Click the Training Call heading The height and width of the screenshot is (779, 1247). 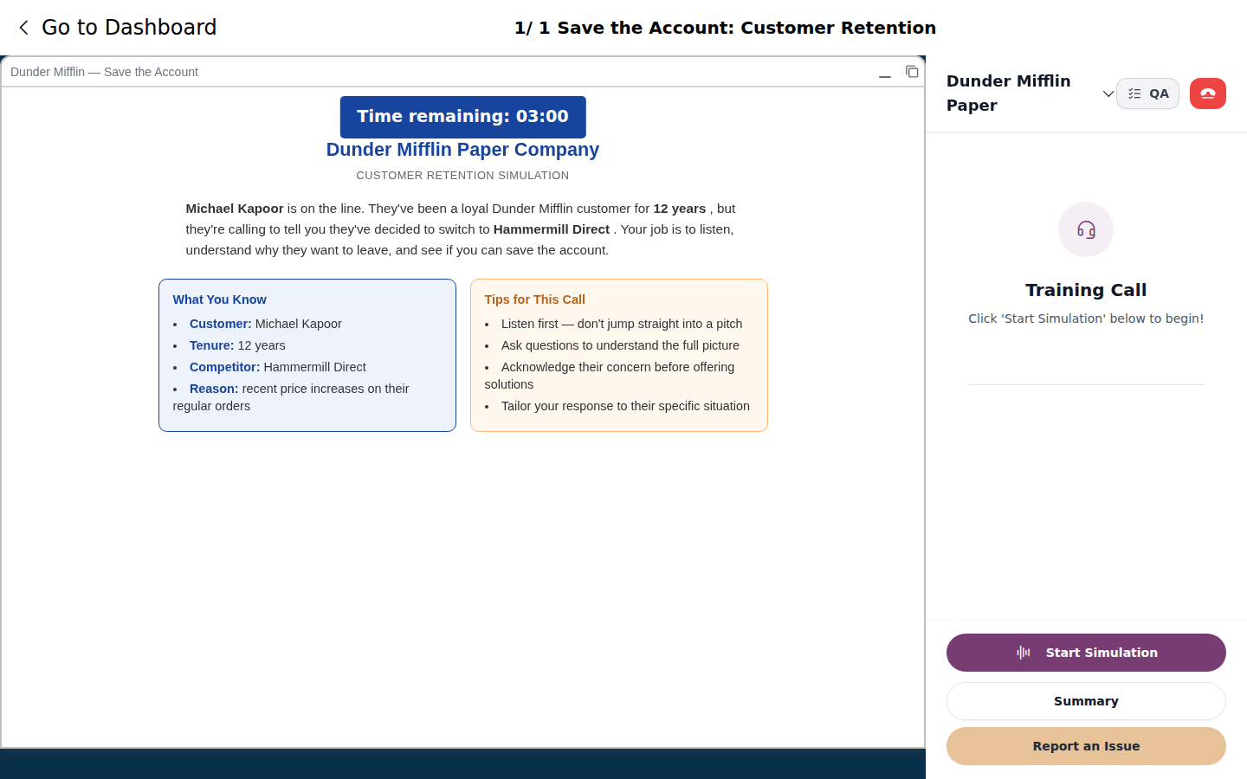(1086, 290)
